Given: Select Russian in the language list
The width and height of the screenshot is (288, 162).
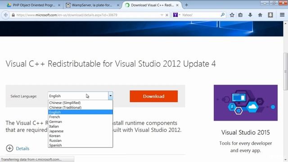Looking at the screenshot, I should click(81, 140).
